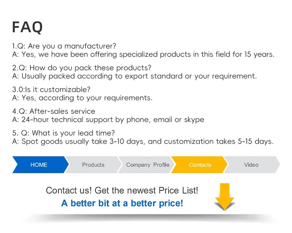This screenshot has width=292, height=233.
Task: Click the blue HOME arrow tab
Action: (x=40, y=165)
